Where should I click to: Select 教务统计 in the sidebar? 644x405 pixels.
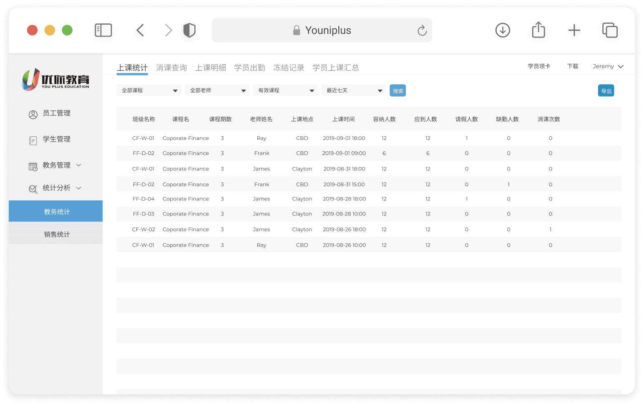coord(56,211)
